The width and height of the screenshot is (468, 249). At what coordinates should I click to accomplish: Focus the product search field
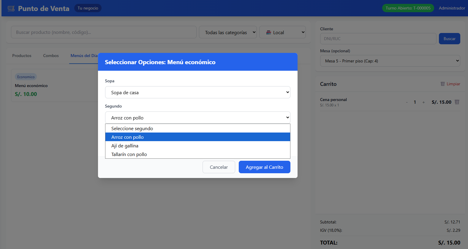[x=104, y=32]
